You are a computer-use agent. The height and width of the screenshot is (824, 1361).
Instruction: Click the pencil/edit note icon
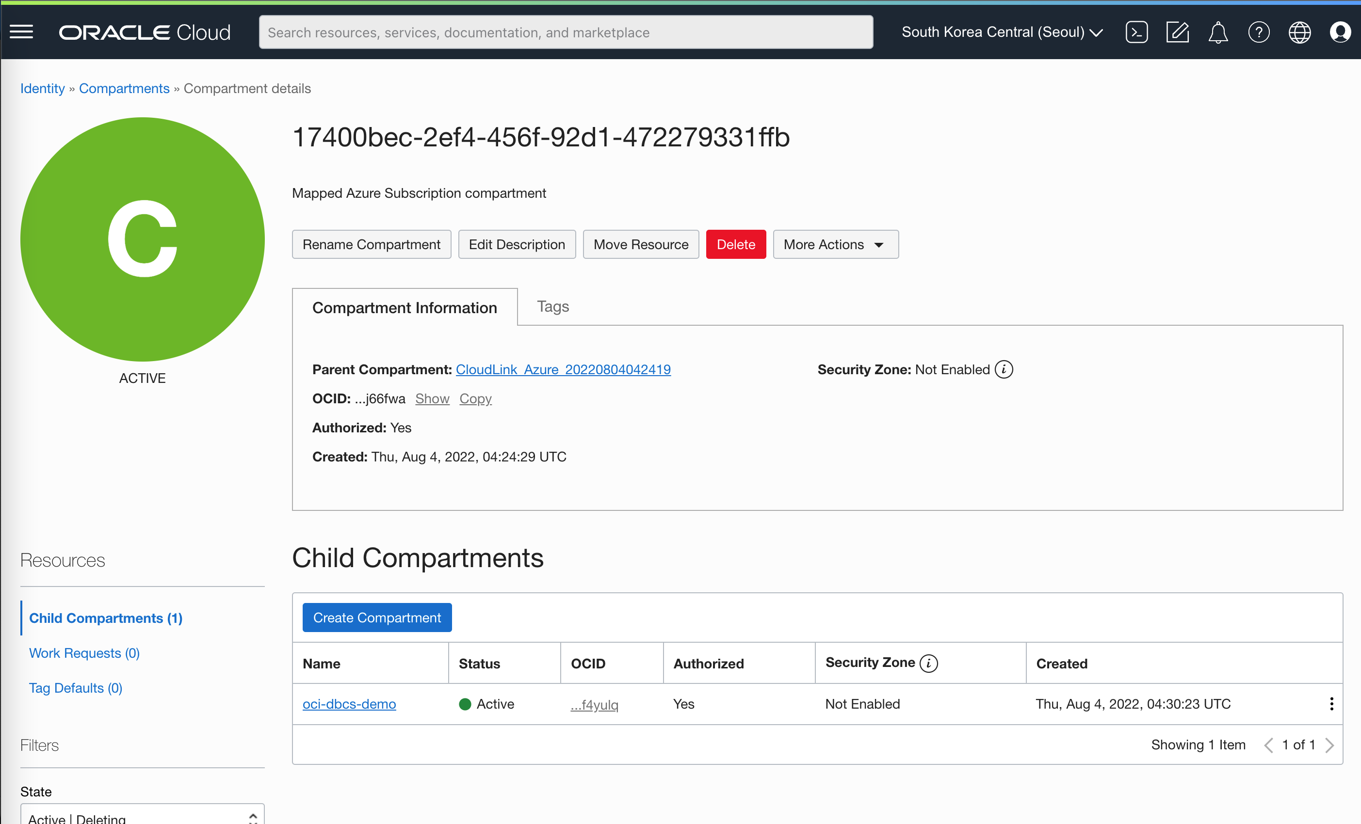pyautogui.click(x=1177, y=32)
